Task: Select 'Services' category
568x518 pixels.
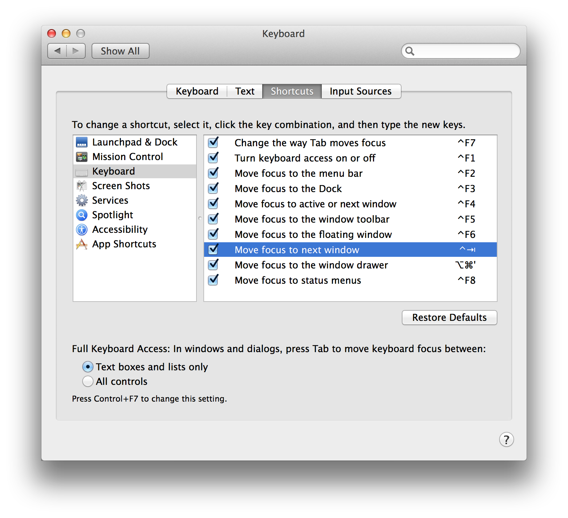Action: (135, 200)
